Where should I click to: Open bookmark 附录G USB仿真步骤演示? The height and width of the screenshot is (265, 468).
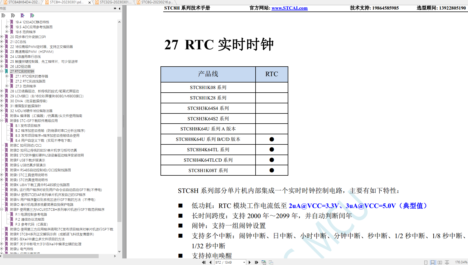pyautogui.click(x=28, y=165)
